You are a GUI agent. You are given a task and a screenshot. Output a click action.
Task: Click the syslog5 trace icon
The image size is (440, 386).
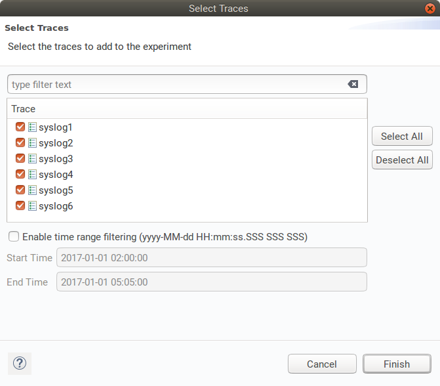tap(32, 190)
